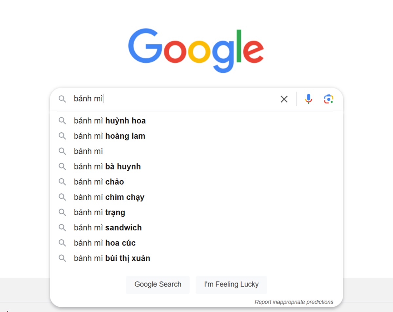The image size is (393, 312).
Task: Click the magnifier icon beside 'bánh mì huỳnh hoa'
Action: (62, 121)
